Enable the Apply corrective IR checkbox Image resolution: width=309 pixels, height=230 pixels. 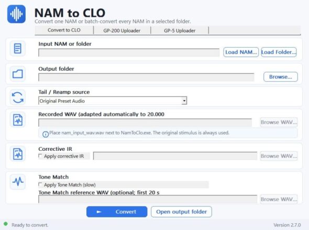click(40, 156)
